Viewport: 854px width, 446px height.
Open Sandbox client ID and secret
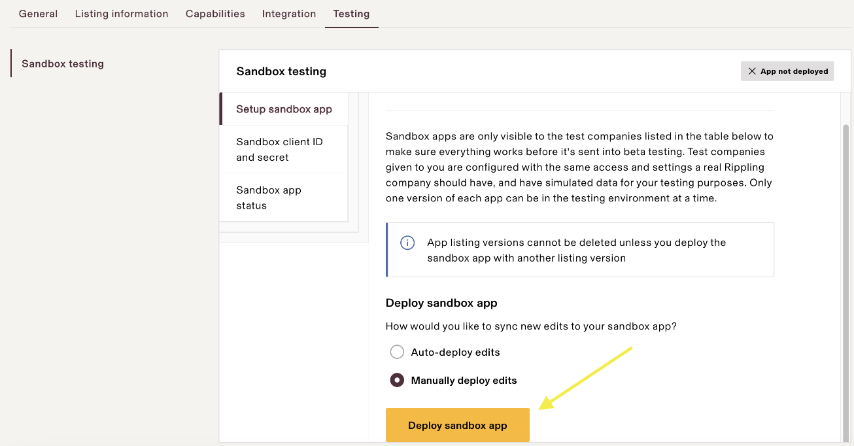[279, 149]
